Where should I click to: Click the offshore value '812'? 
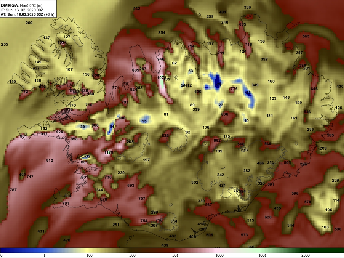pyautogui.click(x=50, y=160)
